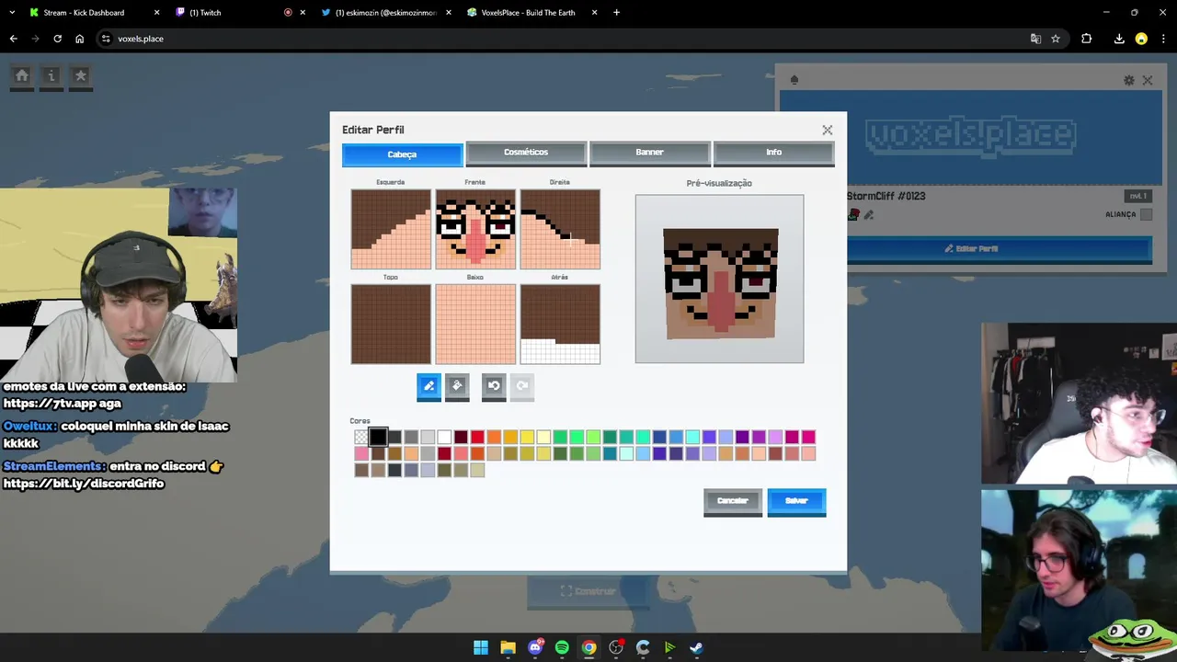Viewport: 1177px width, 662px height.
Task: Click the Pré-visualização head preview
Action: pyautogui.click(x=720, y=279)
